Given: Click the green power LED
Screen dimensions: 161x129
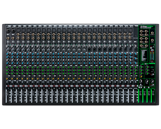Looking at the screenshot, I should (153, 46).
